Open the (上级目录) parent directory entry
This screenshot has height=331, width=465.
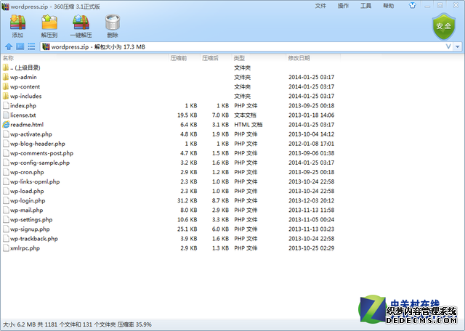26,68
